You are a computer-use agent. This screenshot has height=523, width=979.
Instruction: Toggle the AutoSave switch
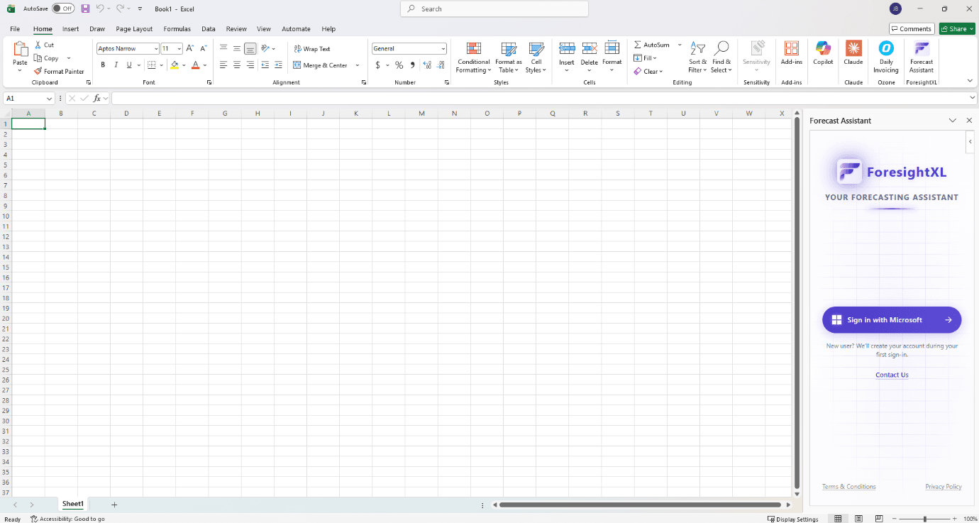pos(63,9)
